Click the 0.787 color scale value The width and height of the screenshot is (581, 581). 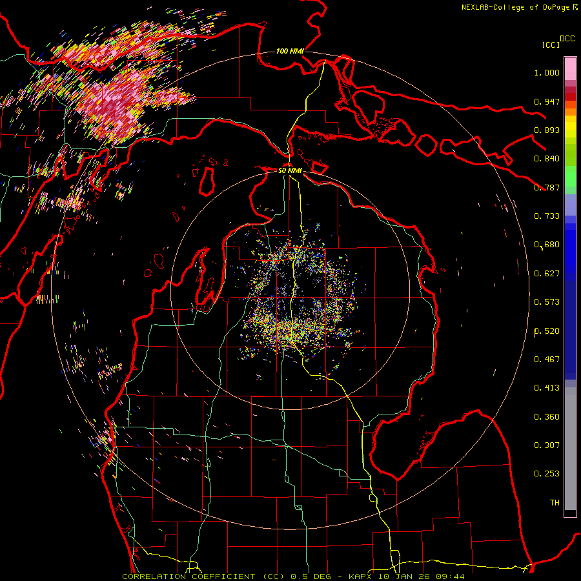547,187
